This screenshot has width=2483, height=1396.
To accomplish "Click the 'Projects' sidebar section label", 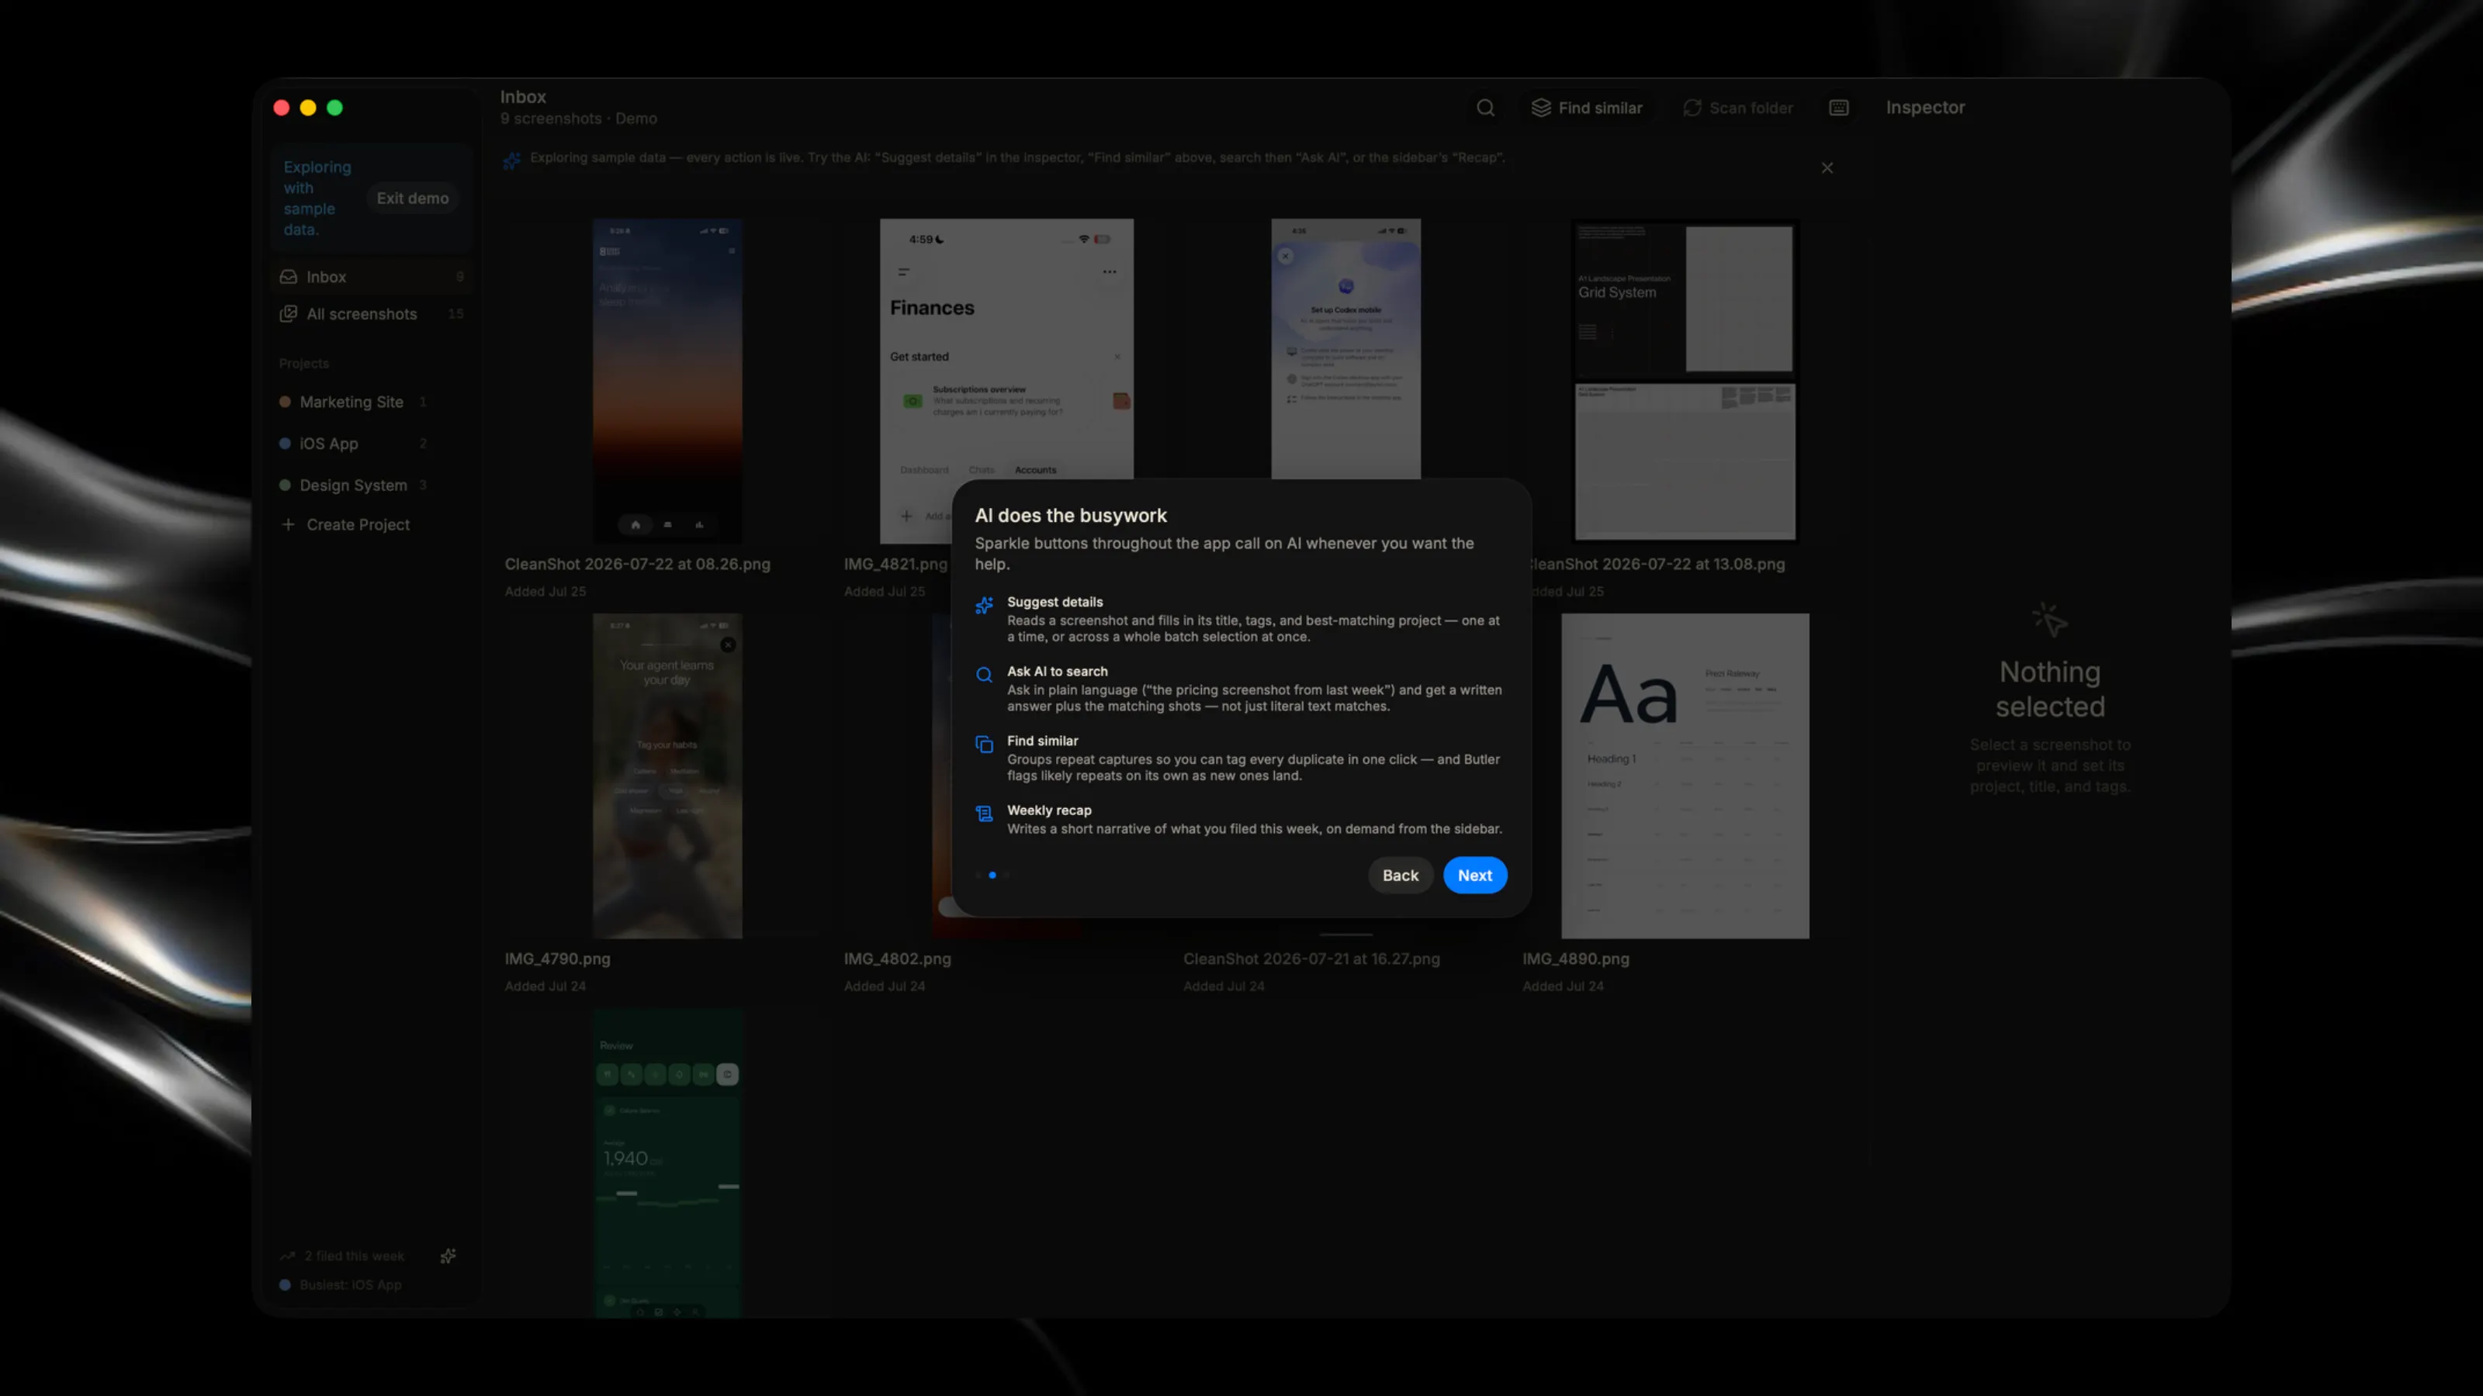I will (303, 363).
